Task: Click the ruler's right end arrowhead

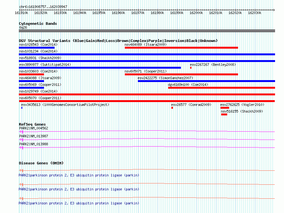Action: click(274, 10)
